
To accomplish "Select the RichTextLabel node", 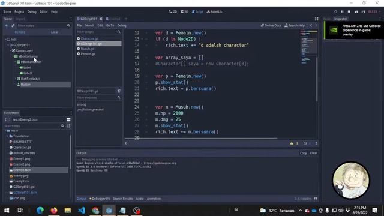I will tap(31, 79).
